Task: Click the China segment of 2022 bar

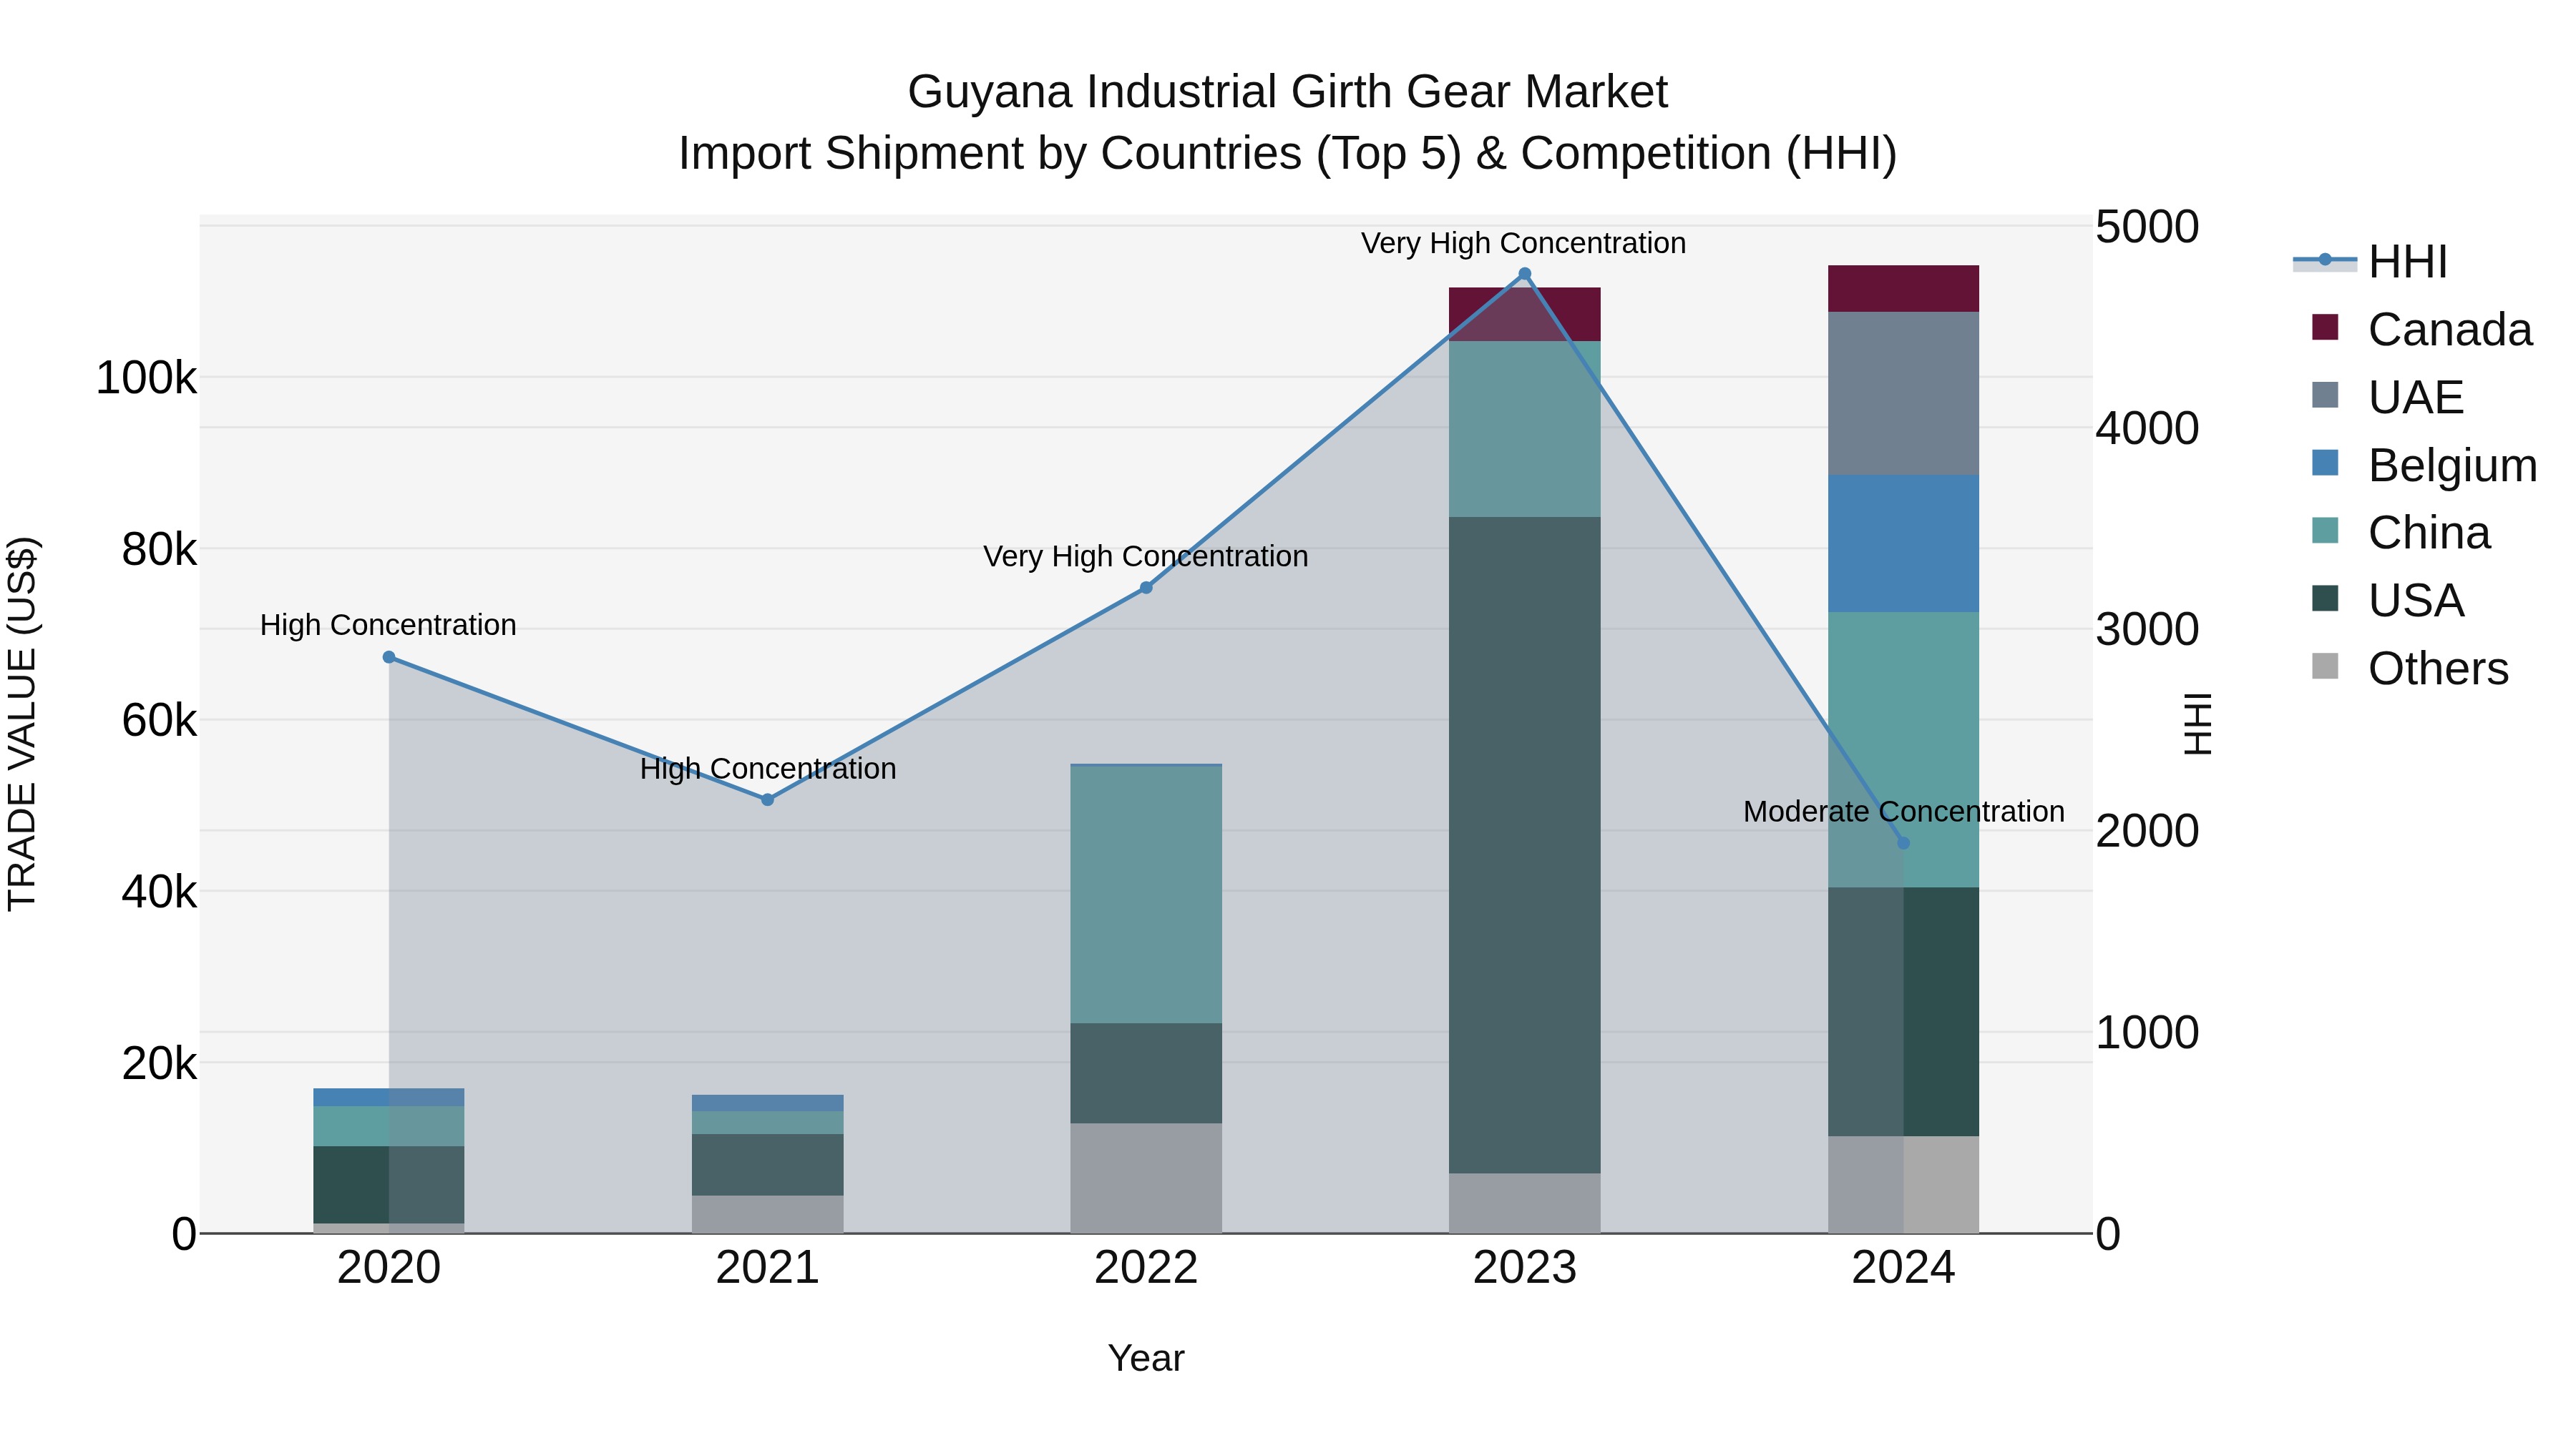Action: [1146, 895]
